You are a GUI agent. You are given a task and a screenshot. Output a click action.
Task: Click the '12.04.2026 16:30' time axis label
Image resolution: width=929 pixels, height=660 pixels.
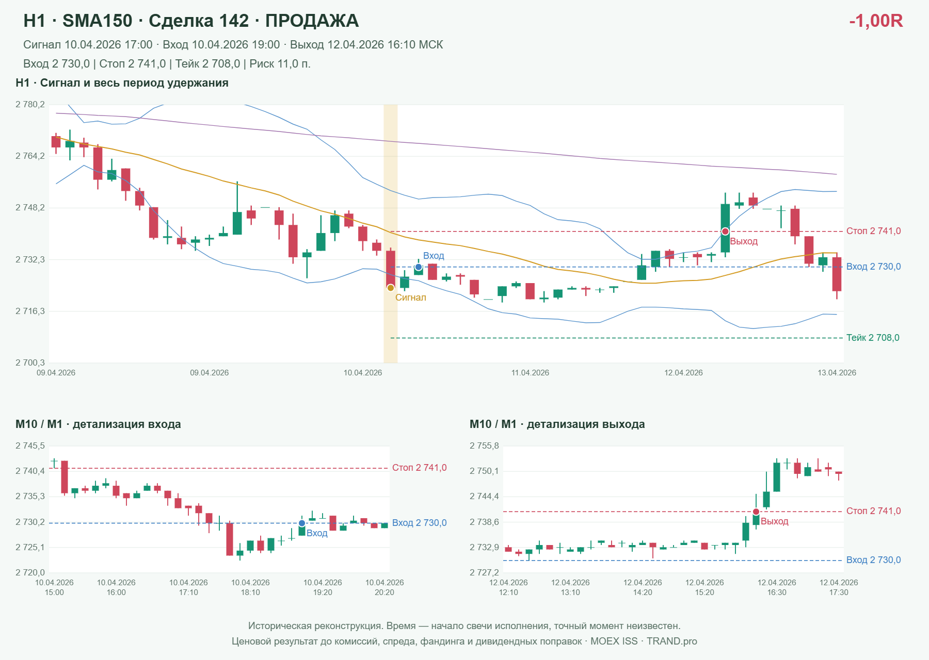coord(777,587)
